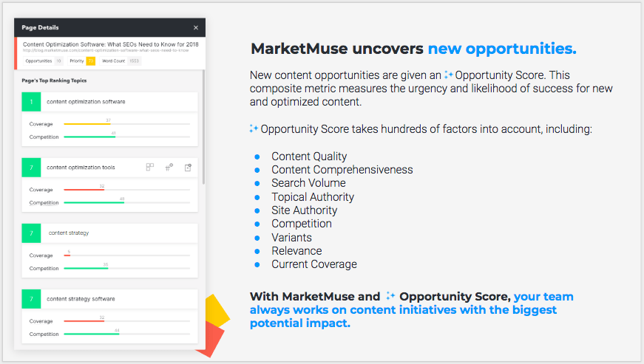Click rank badge 7 for content strategy software
This screenshot has height=364, width=644.
click(31, 299)
